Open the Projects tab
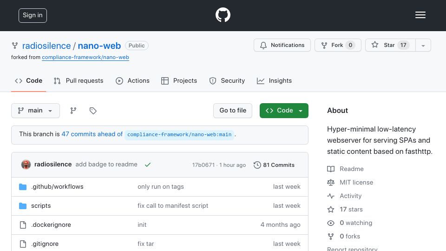The image size is (446, 251). tap(179, 81)
